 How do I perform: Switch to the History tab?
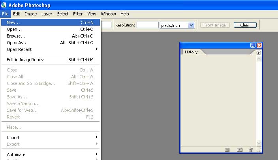[191, 52]
